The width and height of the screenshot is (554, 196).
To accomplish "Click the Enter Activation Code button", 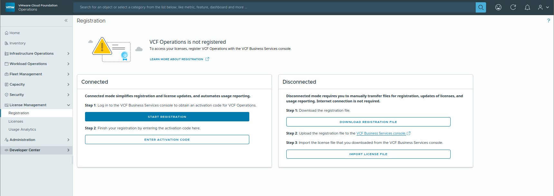I will tap(167, 139).
